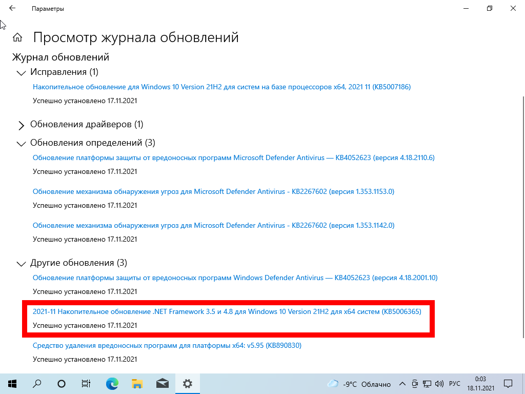This screenshot has height=394, width=525.
Task: Click the Другие обновления (3) heading text
Action: tap(78, 263)
